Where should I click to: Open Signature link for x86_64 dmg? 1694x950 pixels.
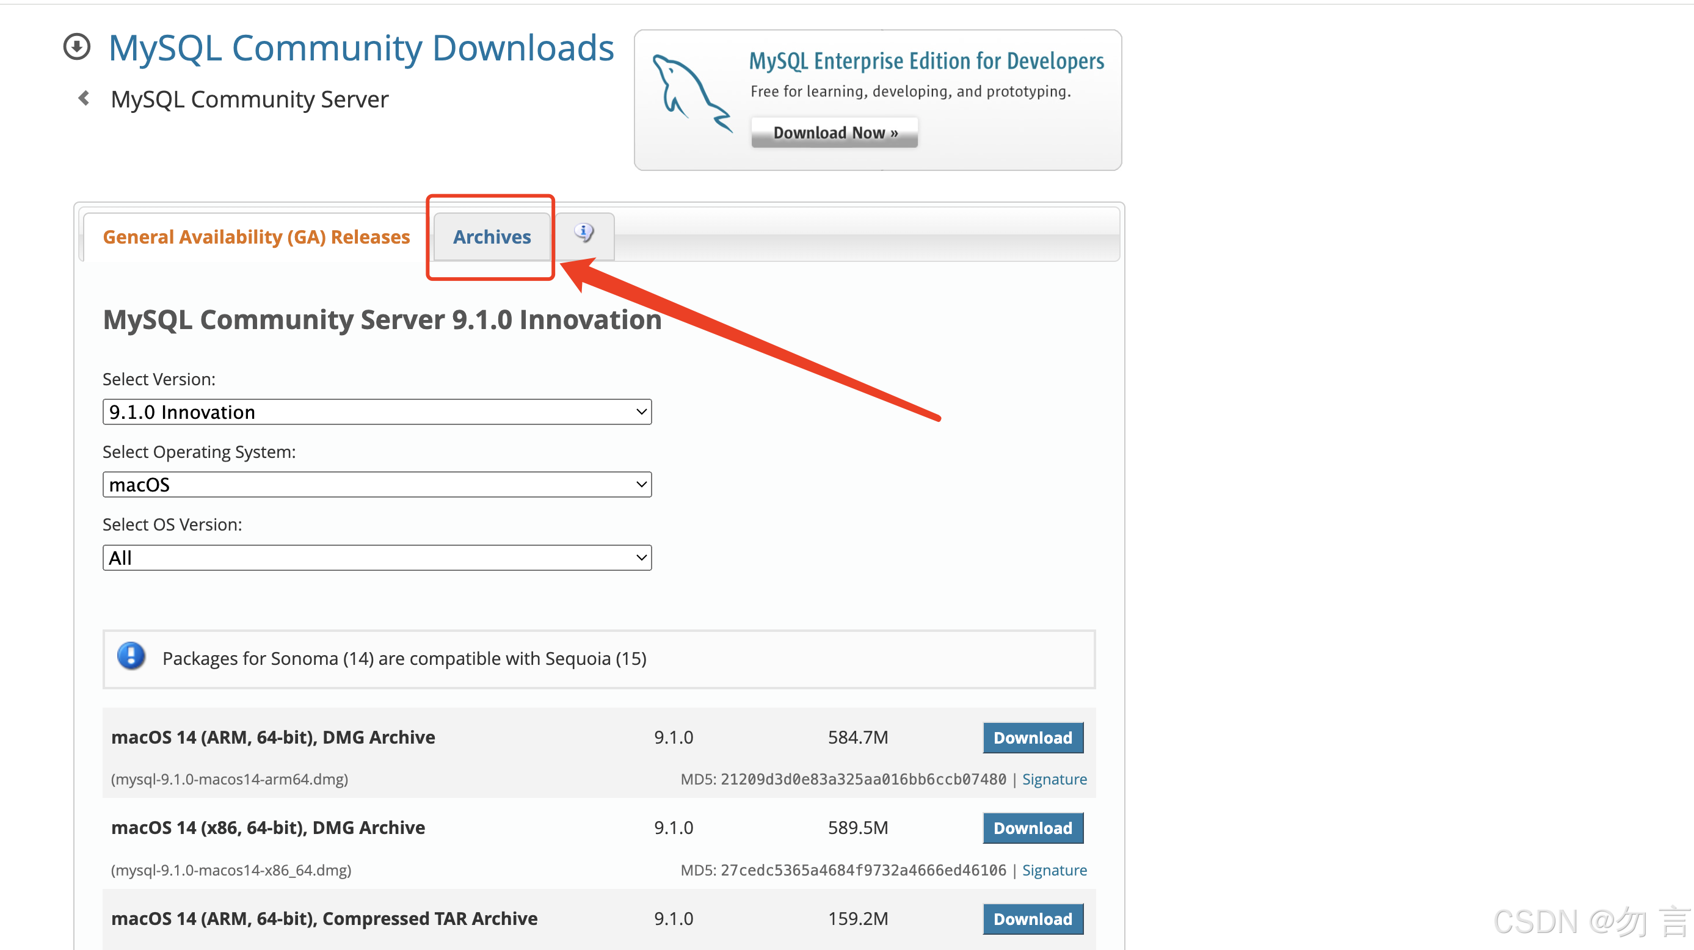(x=1054, y=871)
